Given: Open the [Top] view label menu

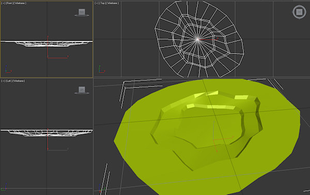Looking at the screenshot, I should 102,3.
